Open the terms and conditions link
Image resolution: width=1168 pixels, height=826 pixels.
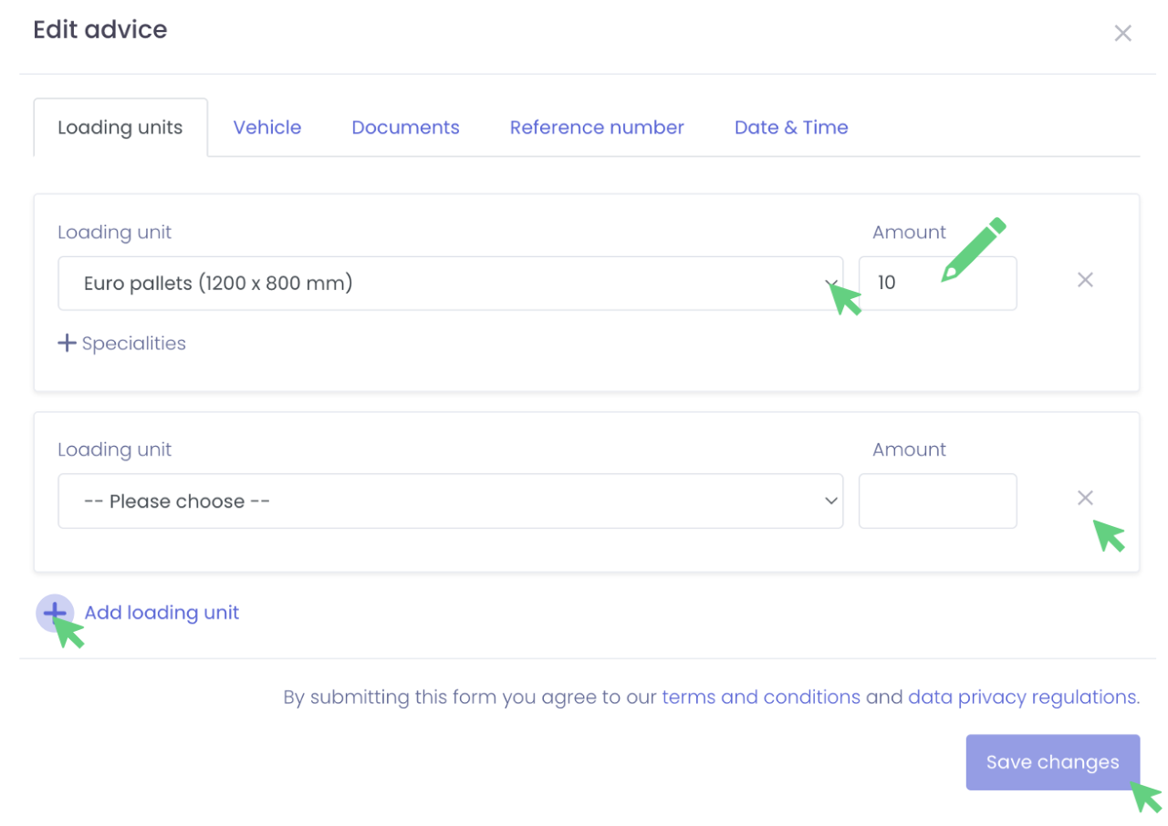coord(761,697)
